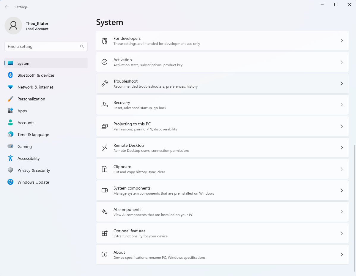
Task: Click 'Device specifications, rename PC, Windows specifications'
Action: (x=159, y=258)
